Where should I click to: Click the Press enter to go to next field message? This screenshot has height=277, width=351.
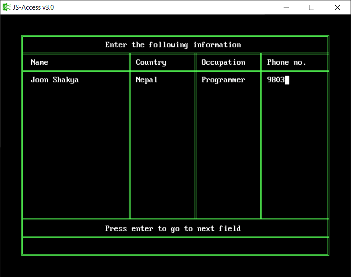point(173,228)
